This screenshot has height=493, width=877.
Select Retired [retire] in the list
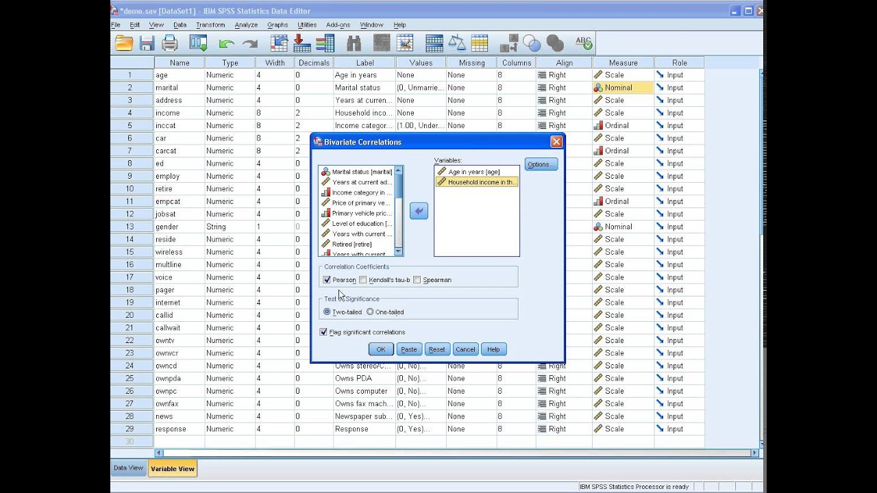(357, 244)
